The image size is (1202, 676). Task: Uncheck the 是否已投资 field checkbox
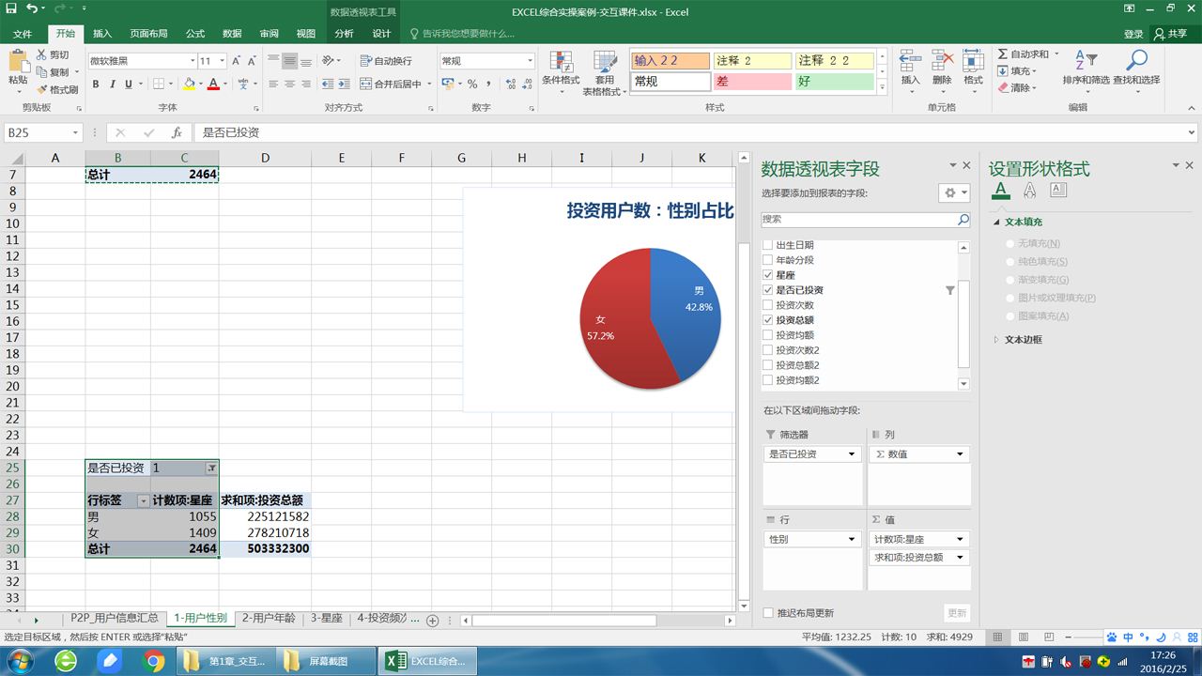pos(768,290)
